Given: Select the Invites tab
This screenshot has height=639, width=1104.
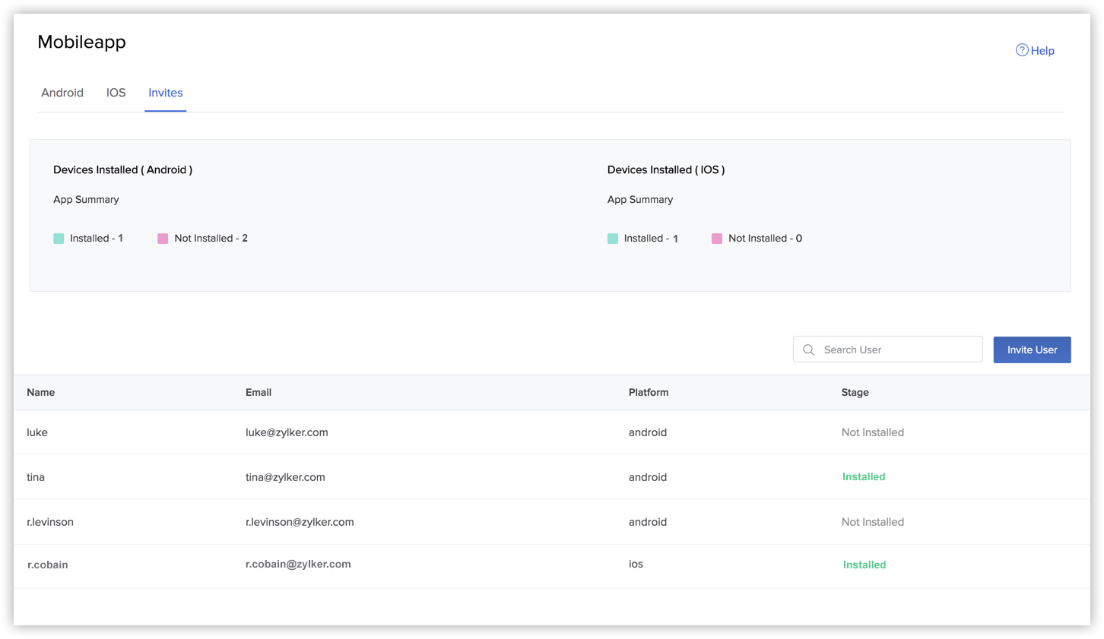Looking at the screenshot, I should pyautogui.click(x=165, y=93).
